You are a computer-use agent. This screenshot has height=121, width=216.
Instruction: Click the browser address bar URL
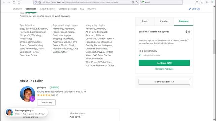coord(82,2)
